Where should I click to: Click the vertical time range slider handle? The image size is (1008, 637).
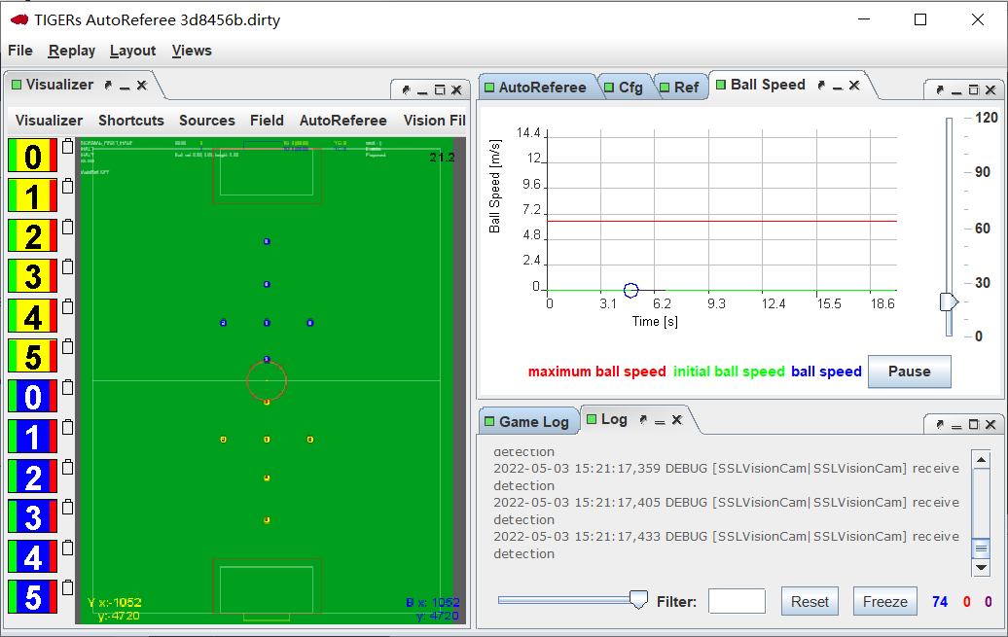[x=949, y=302]
